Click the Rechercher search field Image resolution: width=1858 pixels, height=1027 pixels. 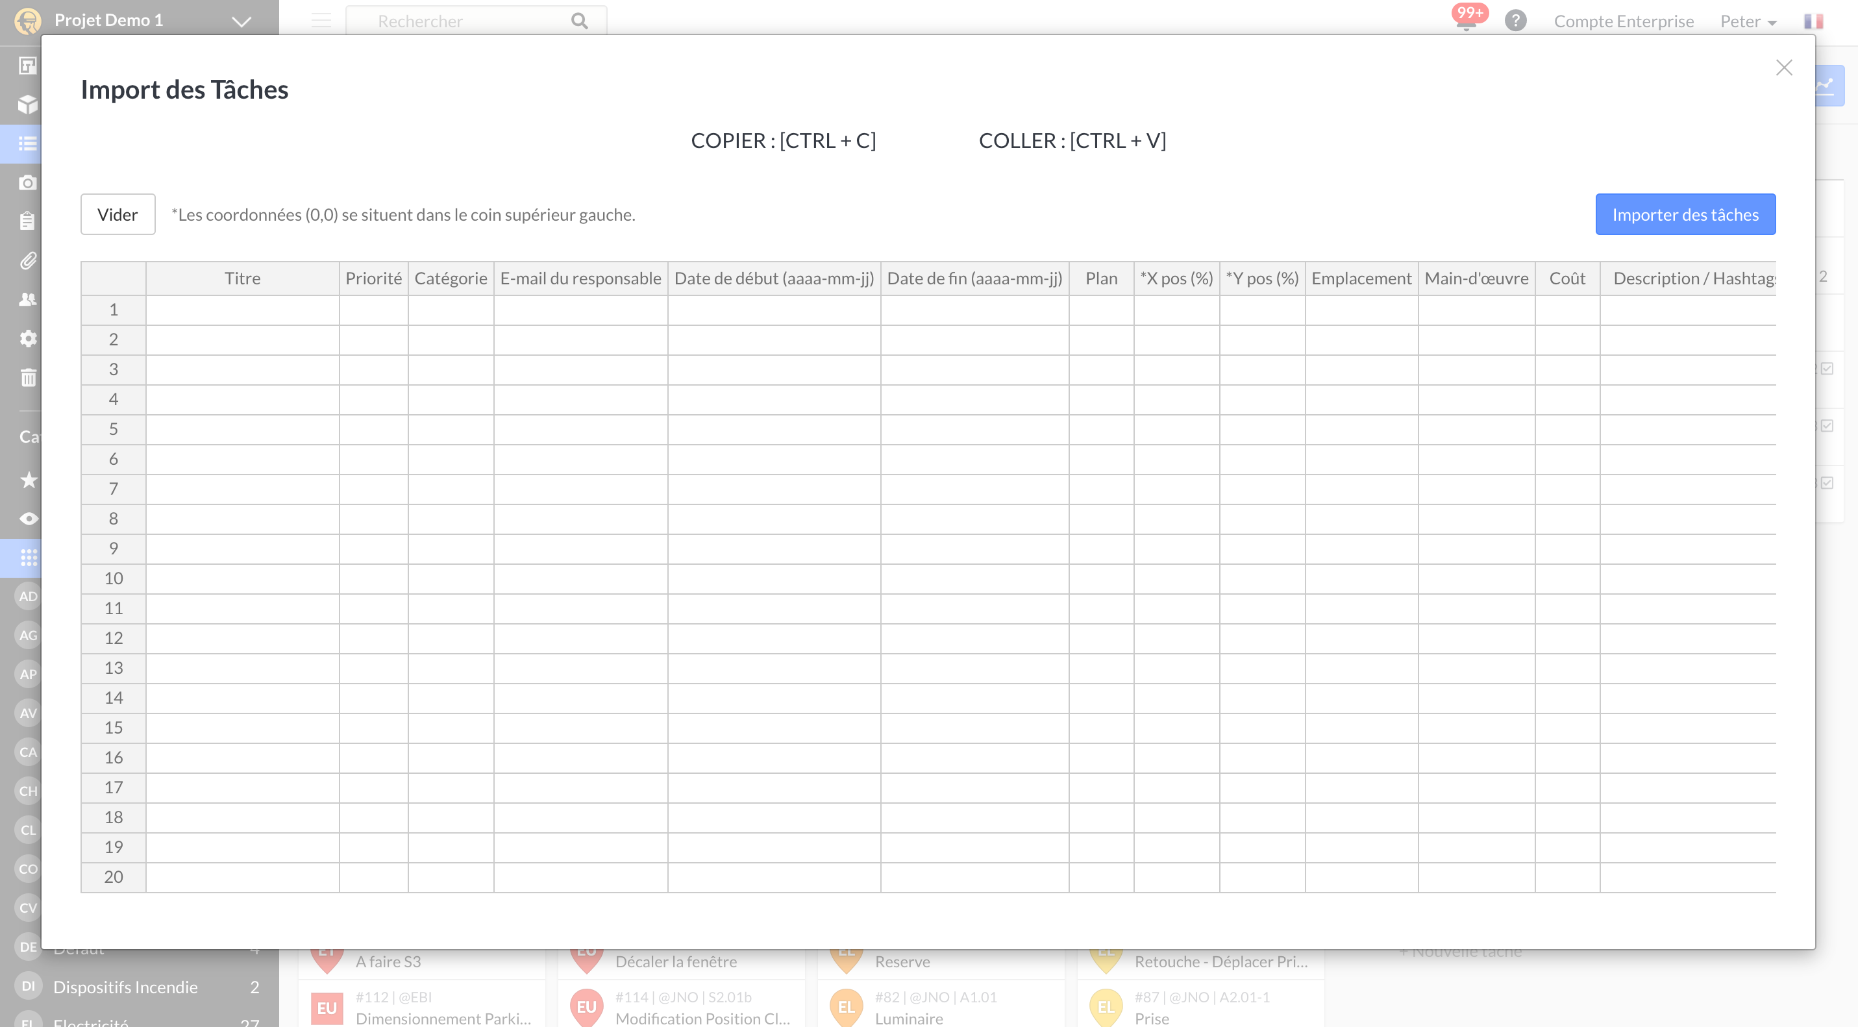(476, 21)
